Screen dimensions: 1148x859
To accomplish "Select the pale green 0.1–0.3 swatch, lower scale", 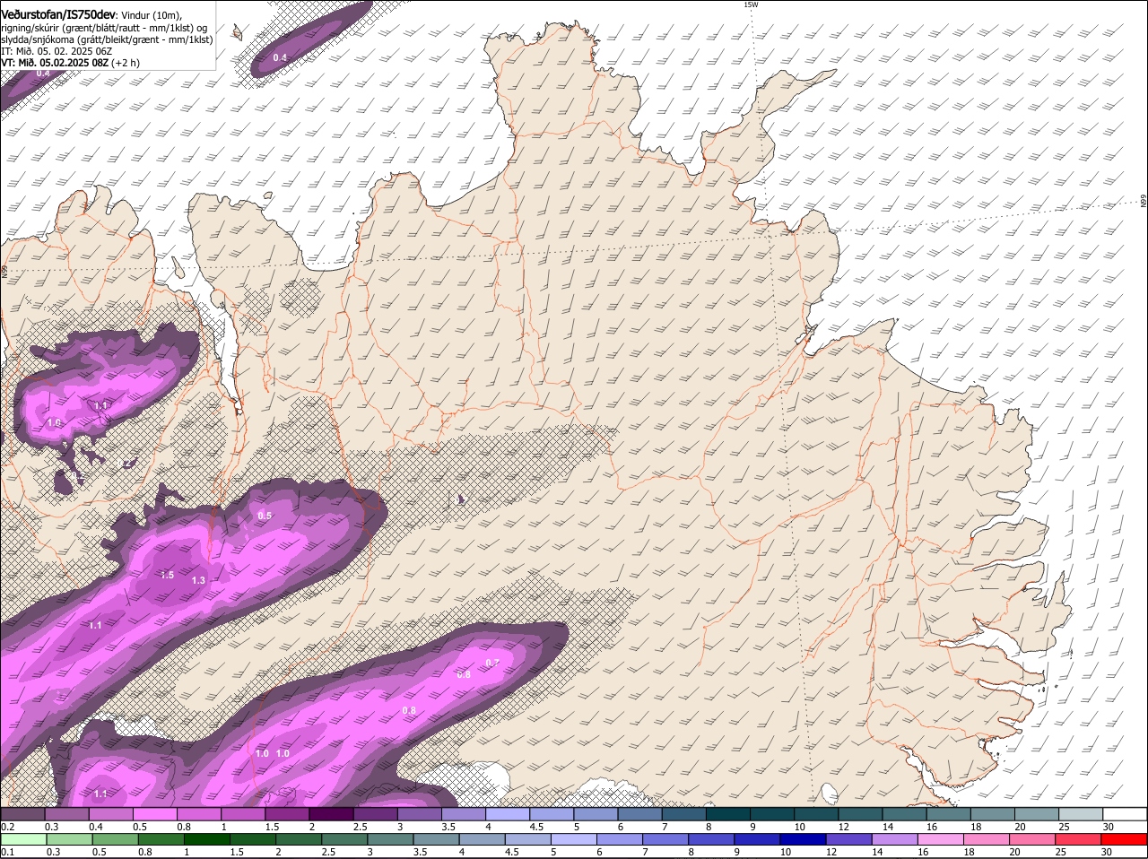I will pyautogui.click(x=22, y=839).
